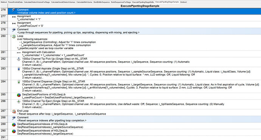The width and height of the screenshot is (261, 140).
Task: Click the comment icon on line 288
Action: (14, 118)
